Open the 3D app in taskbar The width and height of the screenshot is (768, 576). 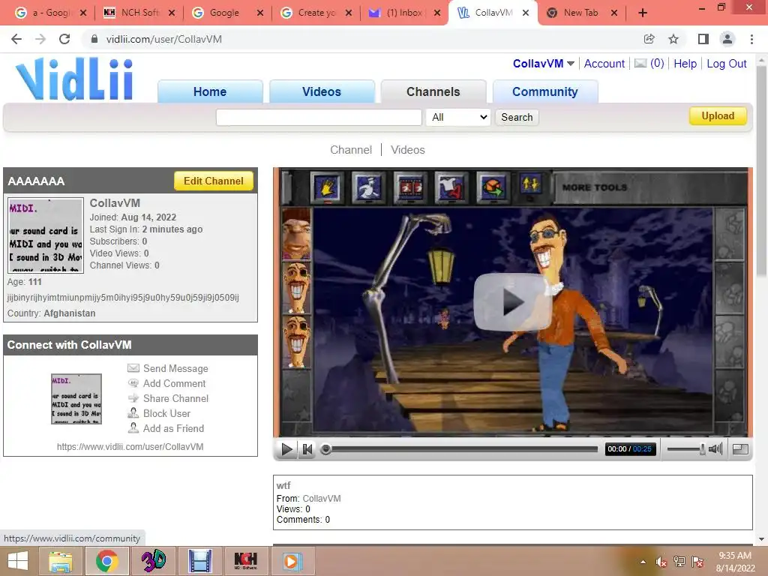(x=153, y=561)
